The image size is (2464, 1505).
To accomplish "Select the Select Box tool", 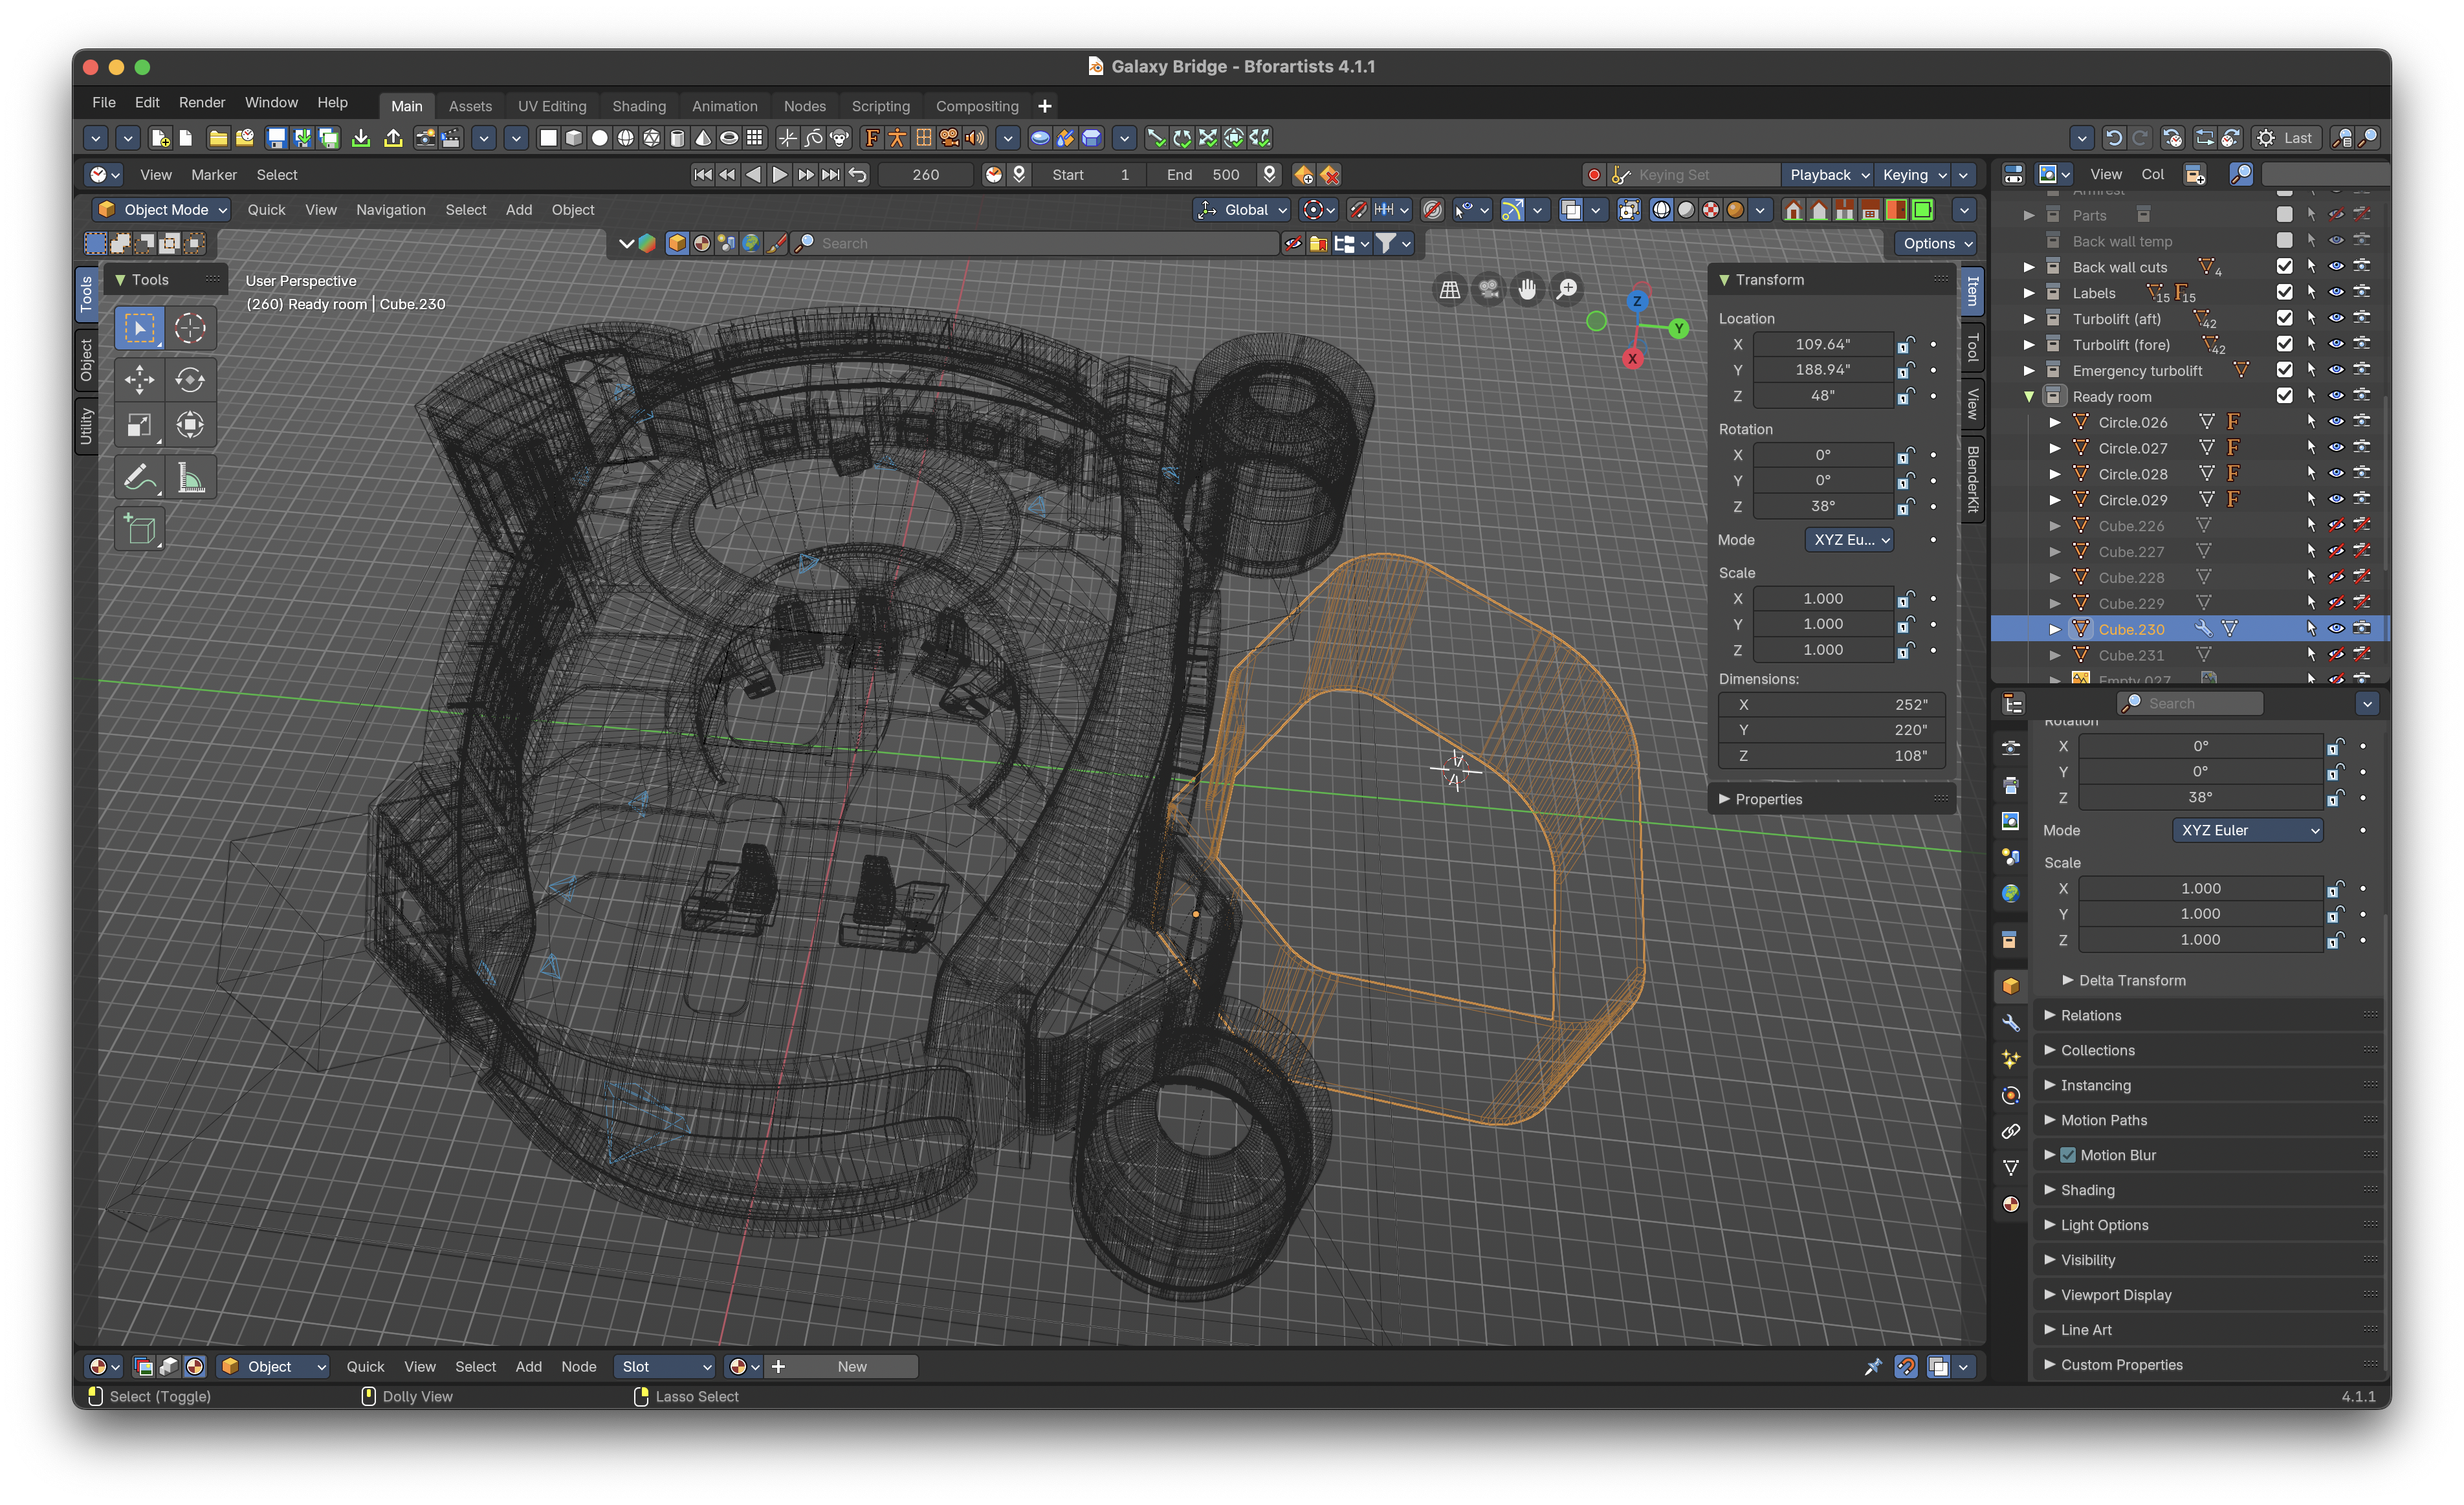I will 139,328.
